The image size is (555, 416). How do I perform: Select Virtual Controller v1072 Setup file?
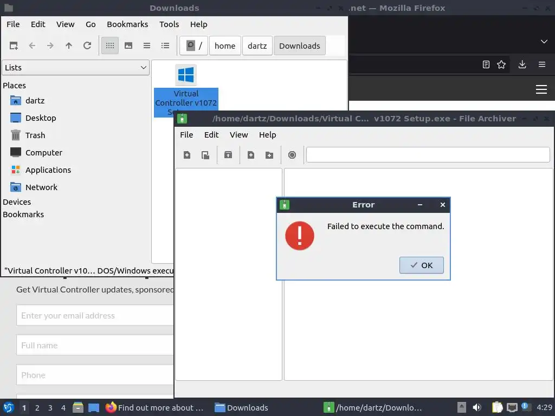tap(186, 90)
